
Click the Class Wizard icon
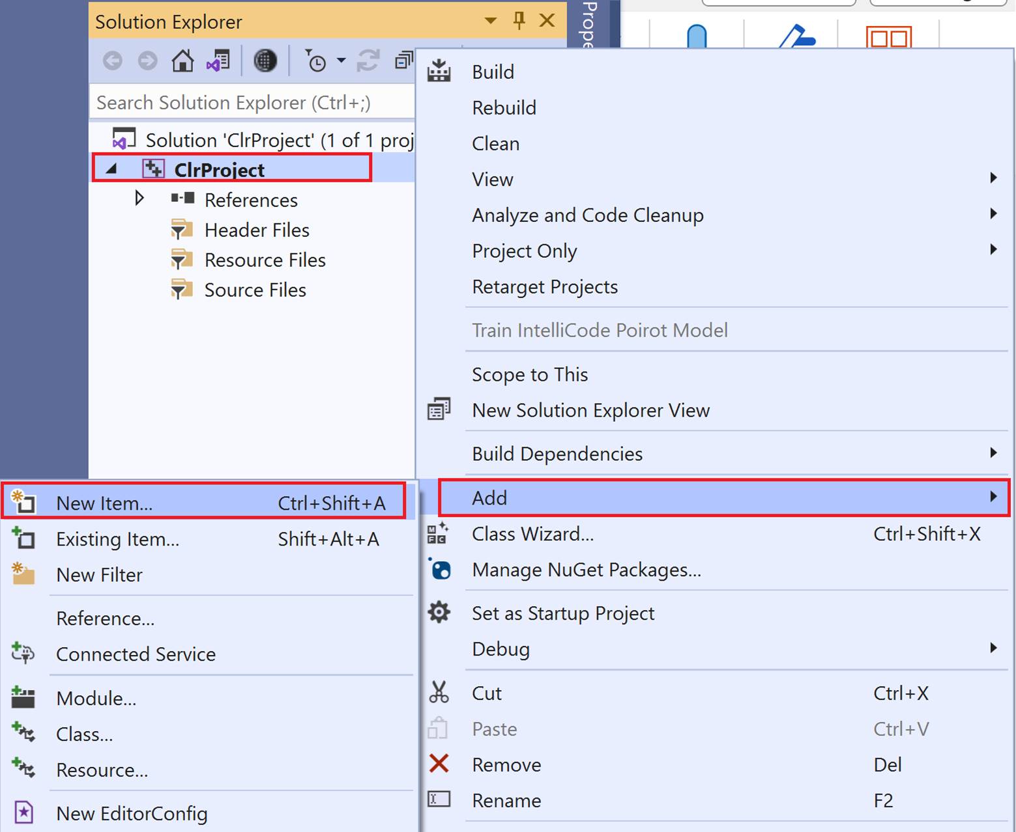[438, 533]
